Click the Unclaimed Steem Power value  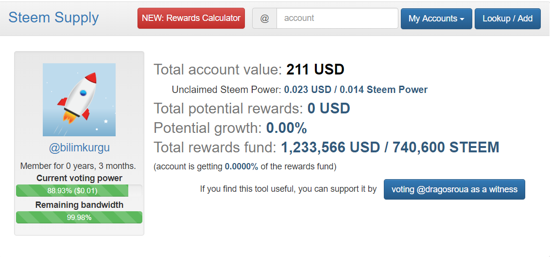pos(356,90)
